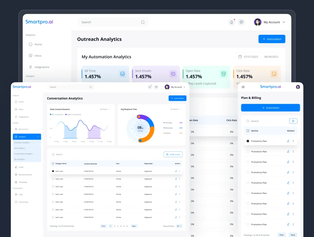Open This Month dropdown on Daily Contacts chart
314x237 pixels.
[x=105, y=109]
